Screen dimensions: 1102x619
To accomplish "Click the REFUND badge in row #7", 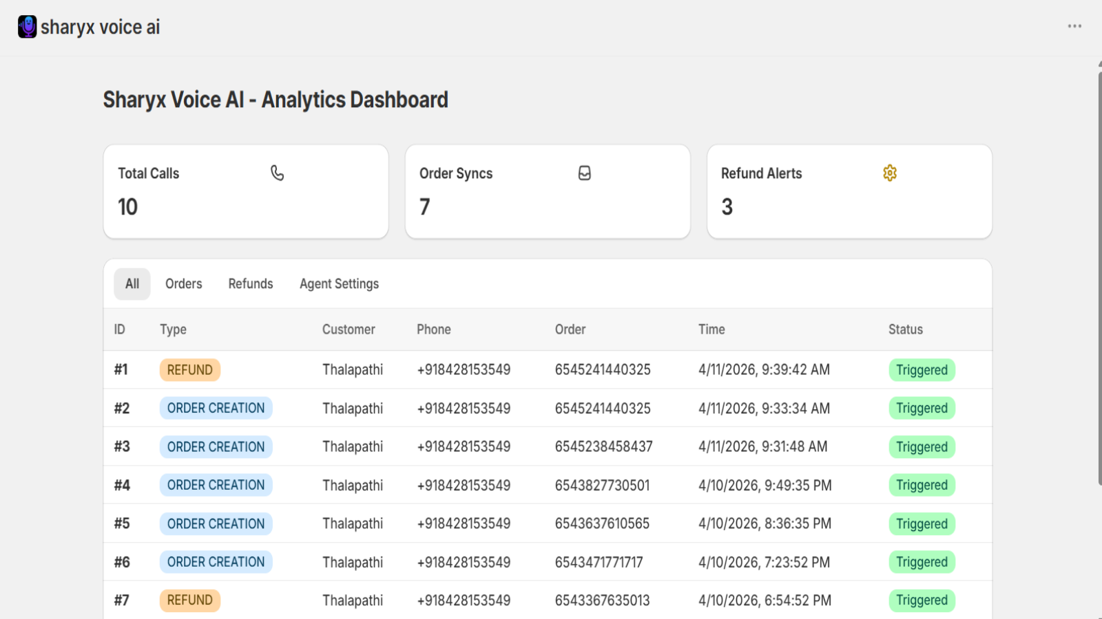I will (190, 600).
